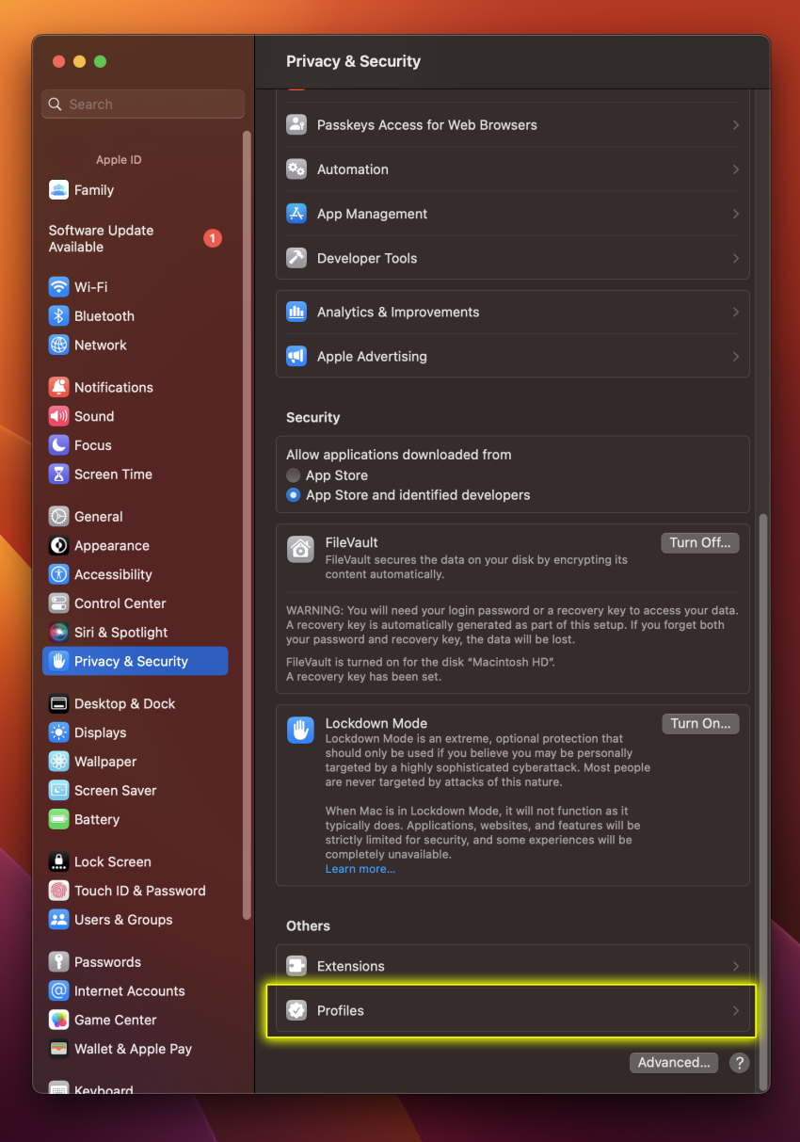Click the App Management icon

tap(296, 214)
